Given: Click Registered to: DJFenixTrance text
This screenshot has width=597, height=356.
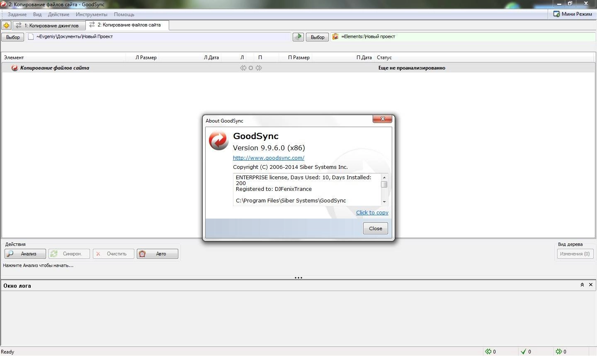Looking at the screenshot, I should [274, 189].
